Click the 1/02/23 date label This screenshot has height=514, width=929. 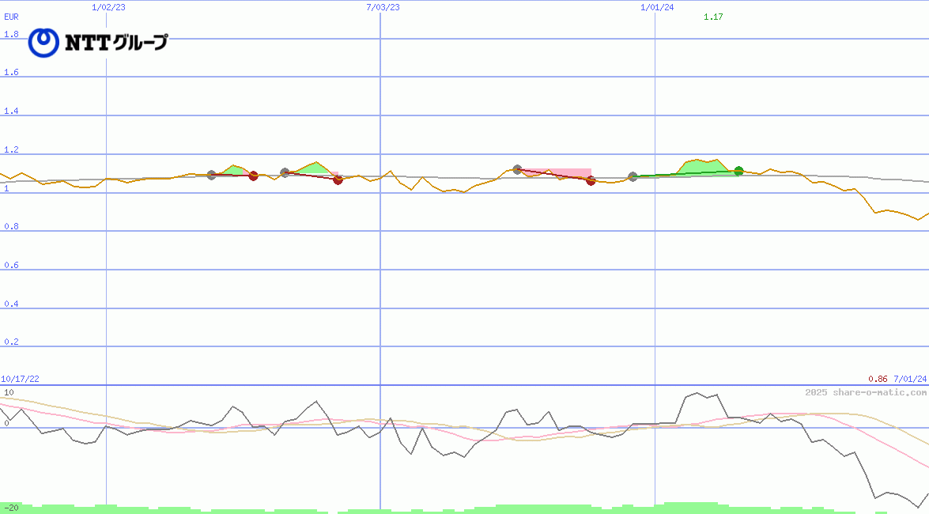pyautogui.click(x=108, y=7)
